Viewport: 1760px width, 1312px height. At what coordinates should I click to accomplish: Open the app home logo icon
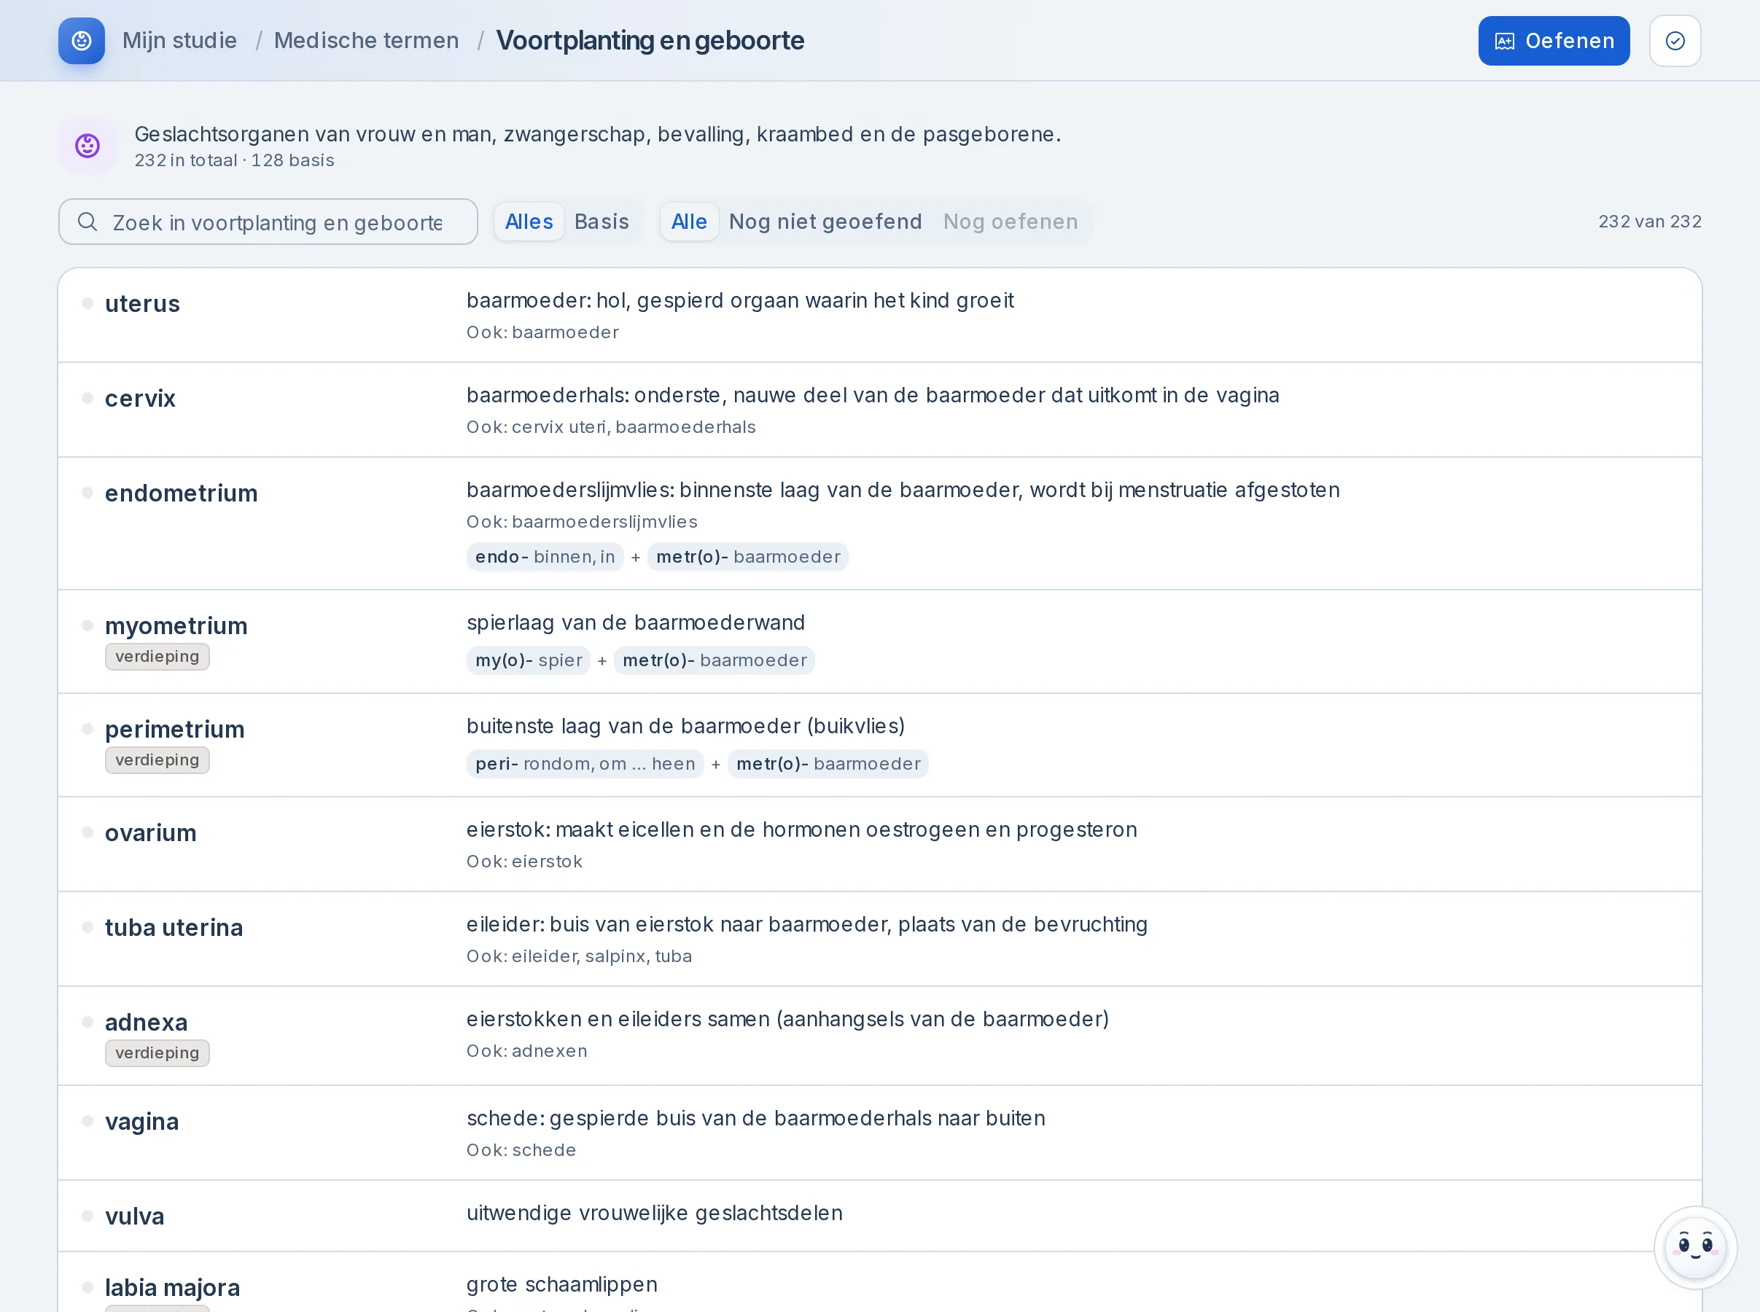[81, 41]
